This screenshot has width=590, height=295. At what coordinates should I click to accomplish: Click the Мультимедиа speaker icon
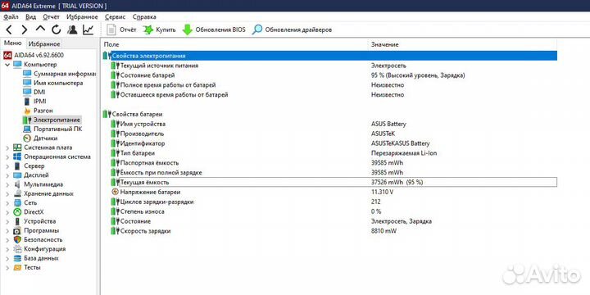click(17, 184)
